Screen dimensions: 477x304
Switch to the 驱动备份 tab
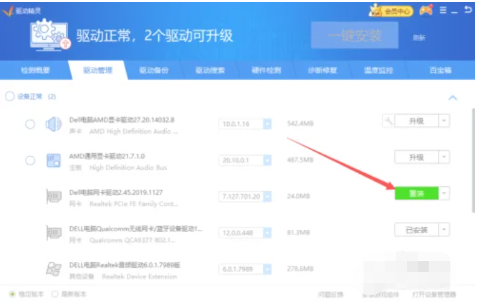click(154, 71)
